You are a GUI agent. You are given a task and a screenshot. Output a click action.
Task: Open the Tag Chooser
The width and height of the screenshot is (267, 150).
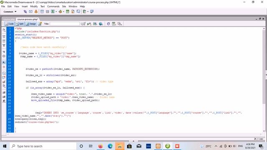92,12
